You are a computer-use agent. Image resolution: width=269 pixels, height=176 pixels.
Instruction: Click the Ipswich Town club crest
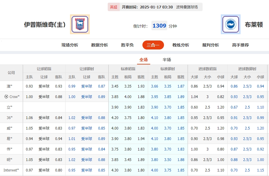[80, 24]
